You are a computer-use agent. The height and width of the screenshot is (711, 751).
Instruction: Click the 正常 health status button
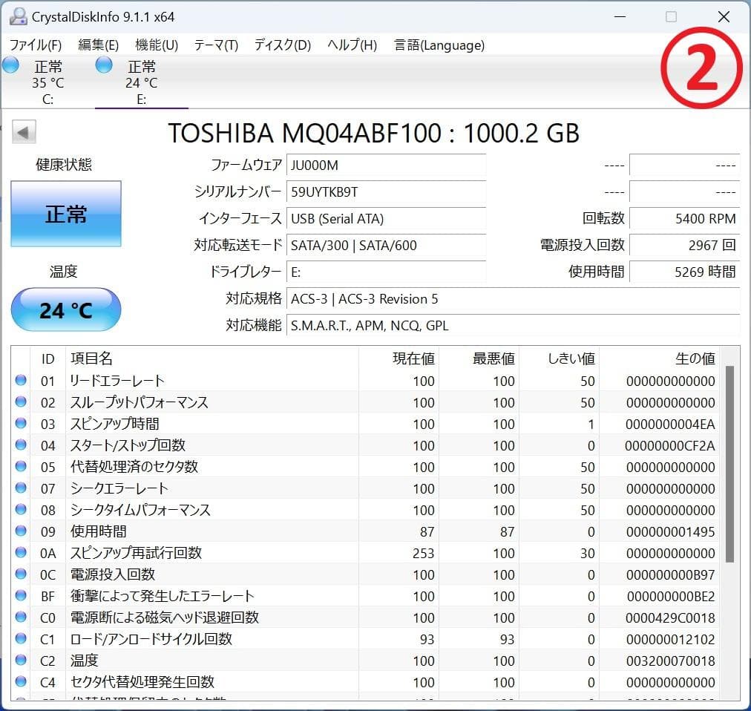pyautogui.click(x=66, y=214)
